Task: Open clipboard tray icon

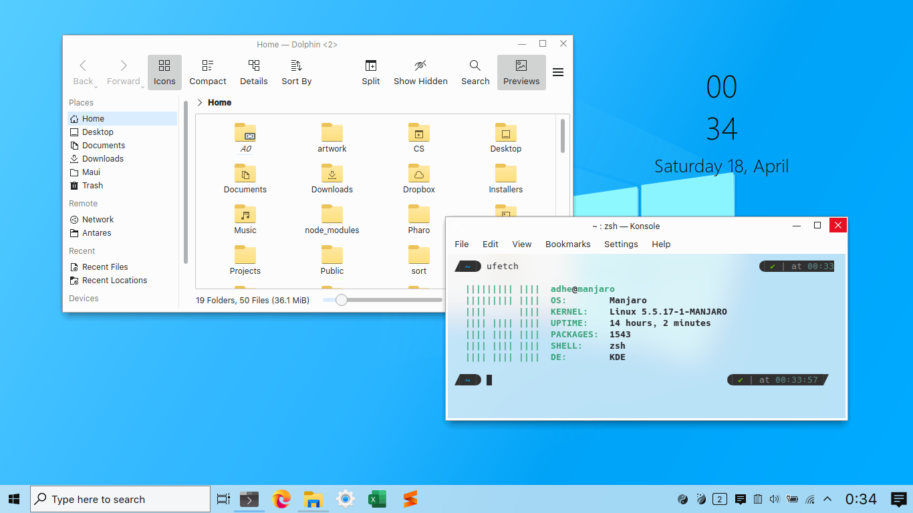Action: point(758,499)
